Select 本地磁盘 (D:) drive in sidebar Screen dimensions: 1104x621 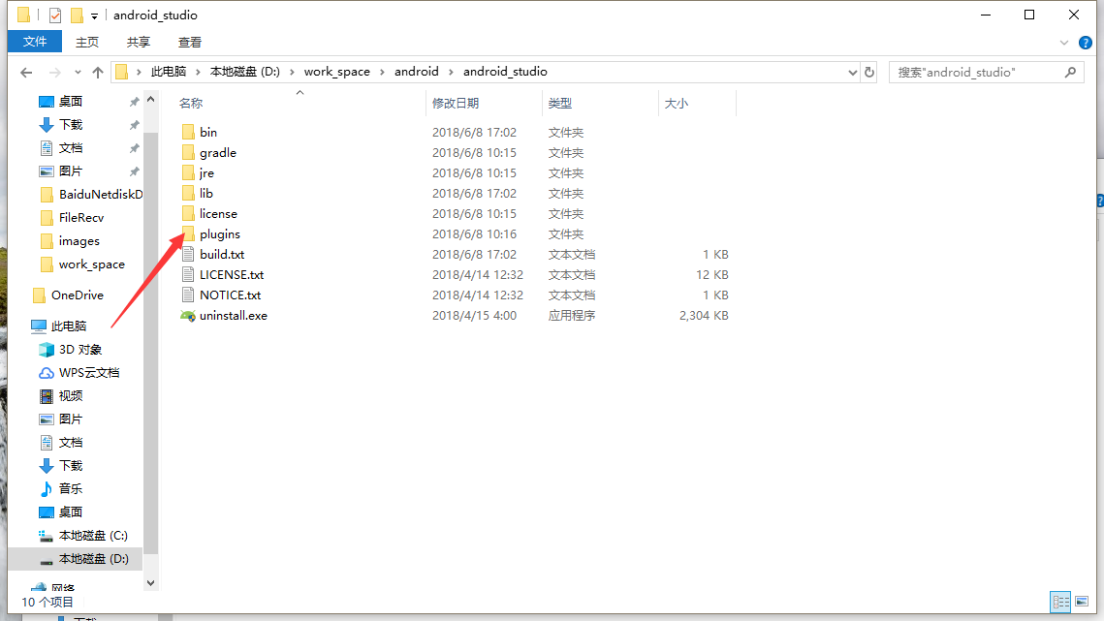93,558
